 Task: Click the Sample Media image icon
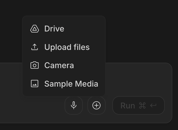point(35,84)
